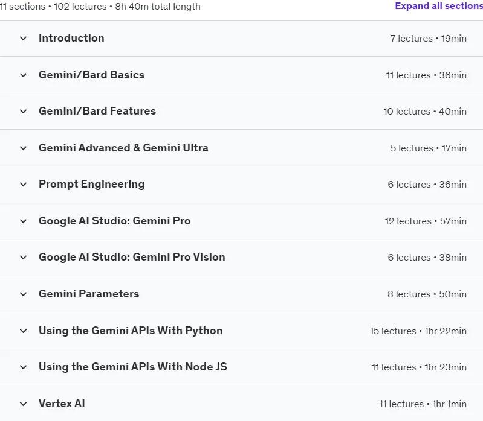
Task: Click '10 lectures • 40min' text
Action: click(425, 111)
